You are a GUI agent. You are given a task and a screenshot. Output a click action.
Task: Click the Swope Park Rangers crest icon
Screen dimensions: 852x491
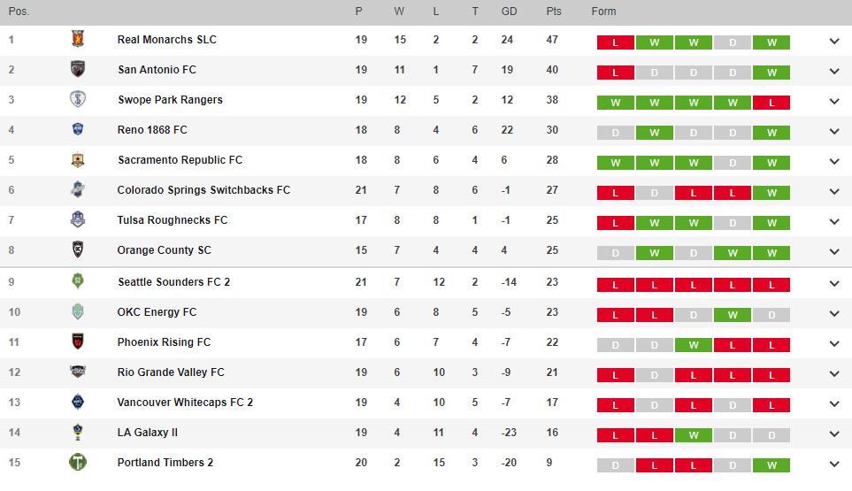(x=78, y=99)
